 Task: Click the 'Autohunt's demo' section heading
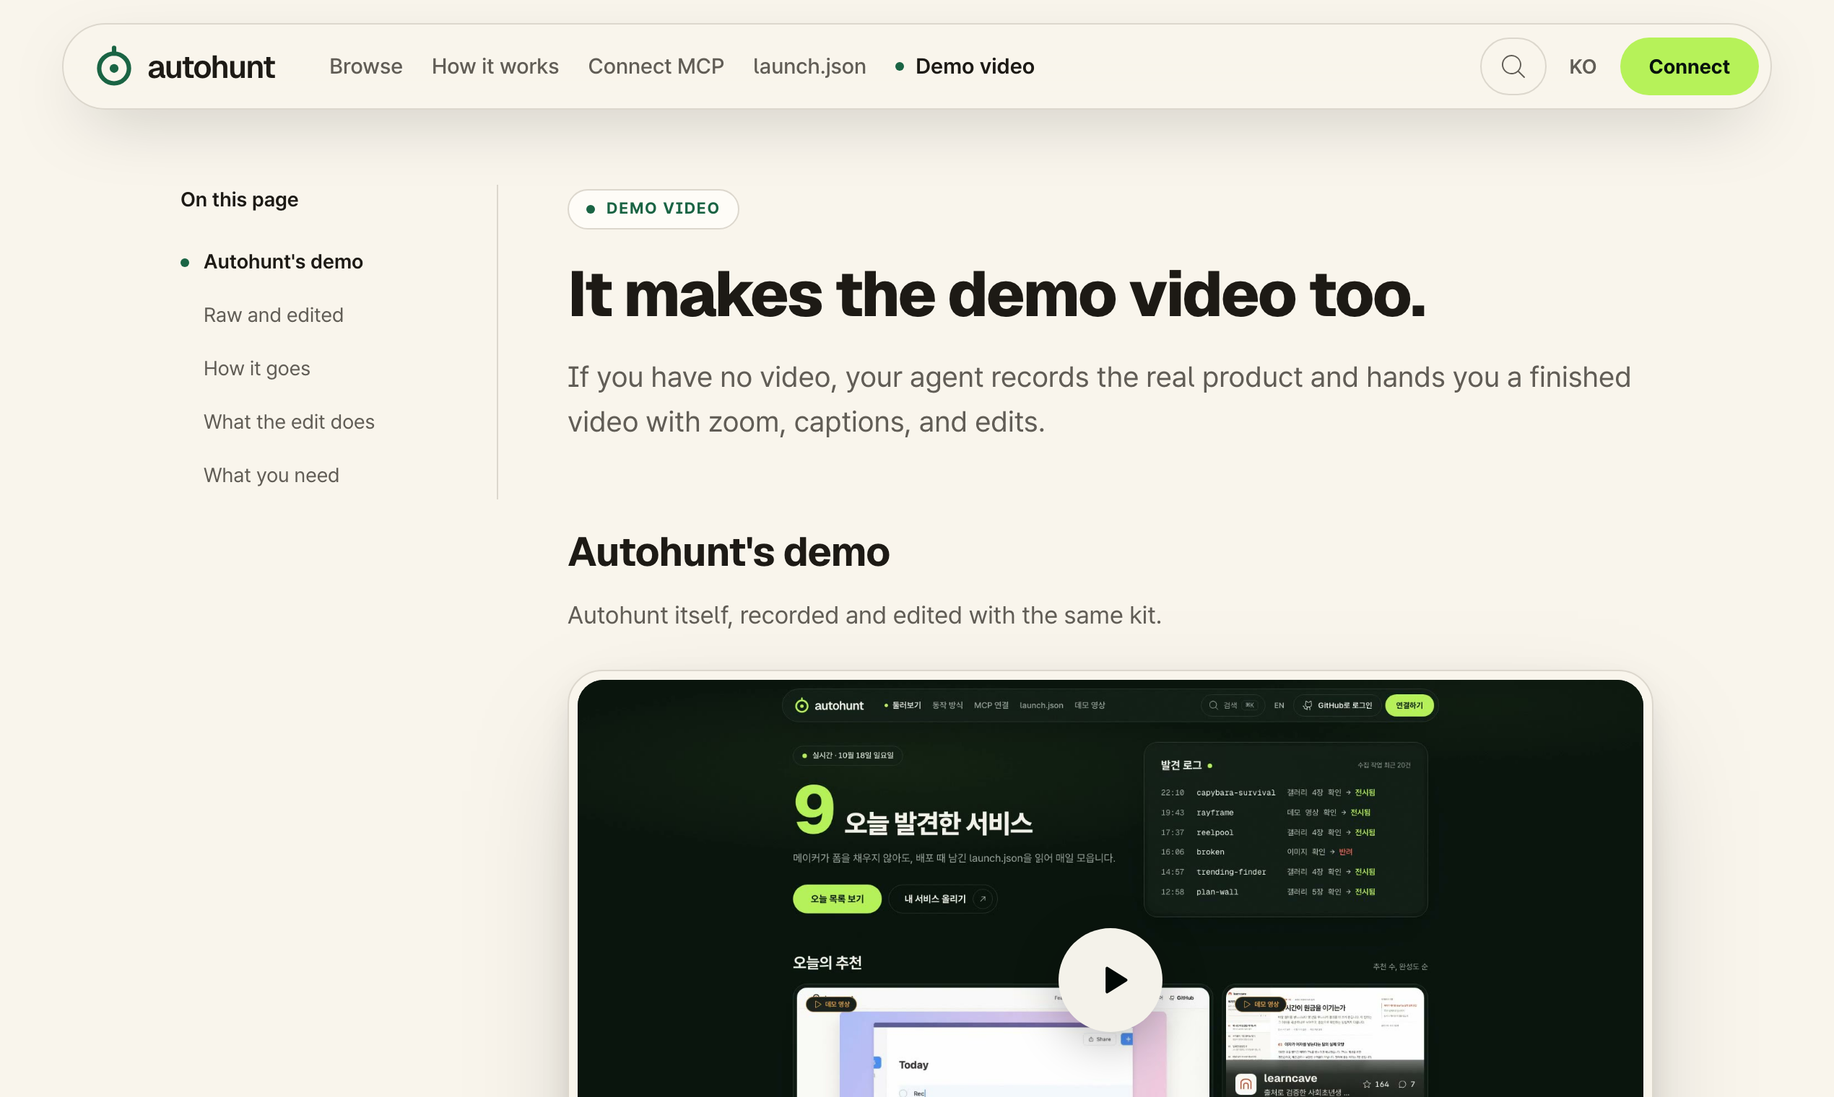click(729, 552)
